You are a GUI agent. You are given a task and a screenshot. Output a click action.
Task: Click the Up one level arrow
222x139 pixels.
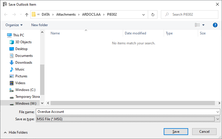[27, 14]
